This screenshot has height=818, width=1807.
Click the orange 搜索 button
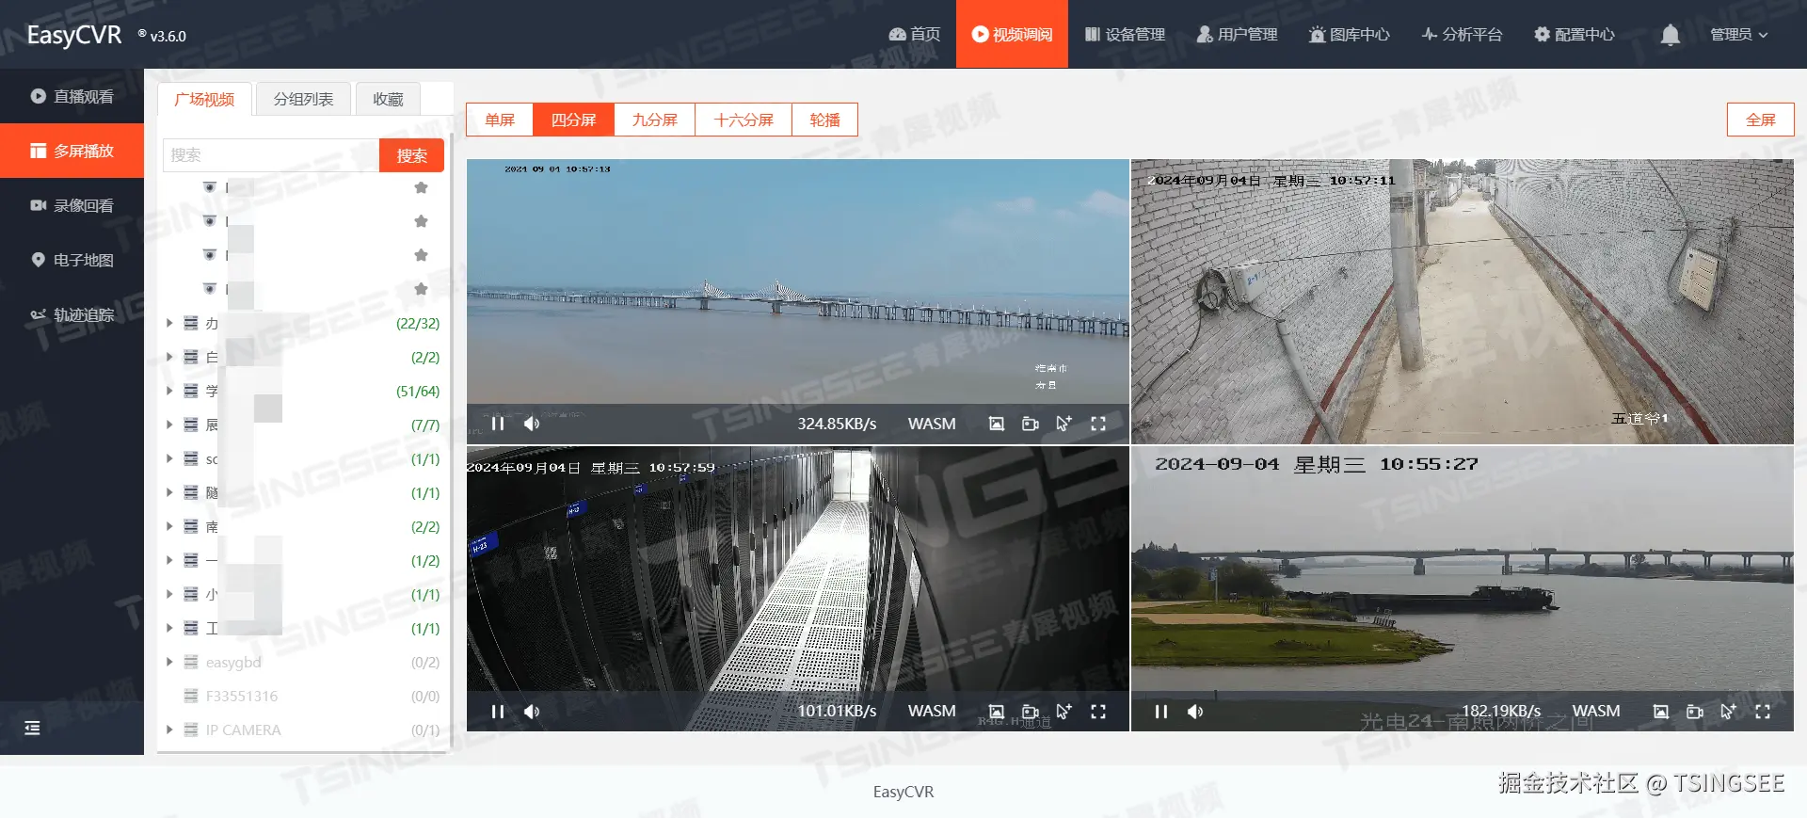tap(411, 155)
